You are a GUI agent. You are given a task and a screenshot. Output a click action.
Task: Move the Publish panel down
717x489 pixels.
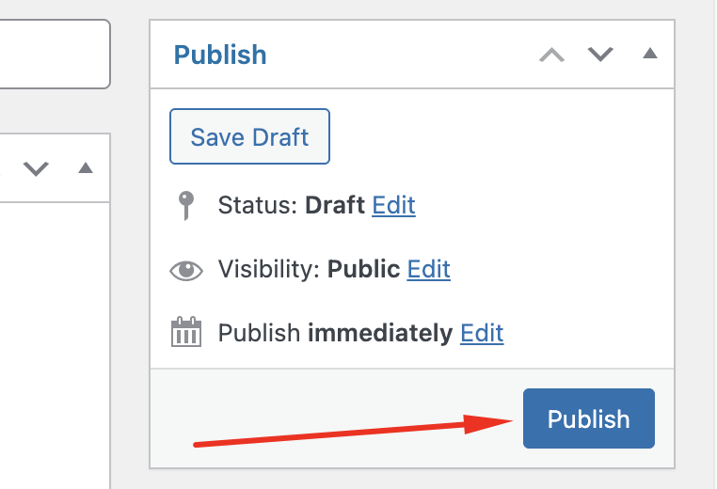(600, 55)
